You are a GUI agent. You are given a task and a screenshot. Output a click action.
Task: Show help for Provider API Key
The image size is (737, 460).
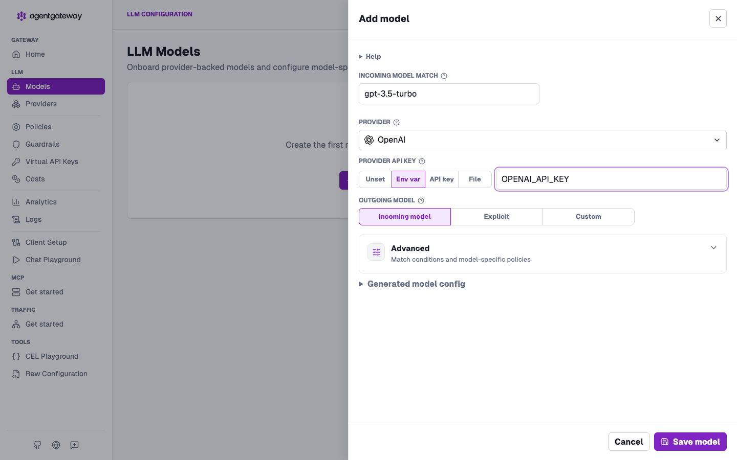[422, 161]
